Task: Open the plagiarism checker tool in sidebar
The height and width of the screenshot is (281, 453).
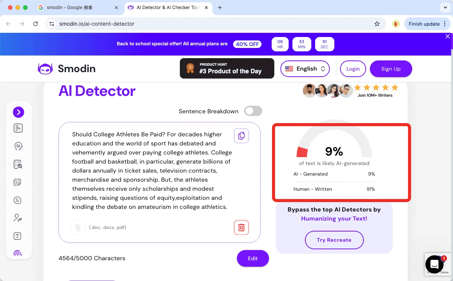Action: [x=18, y=164]
